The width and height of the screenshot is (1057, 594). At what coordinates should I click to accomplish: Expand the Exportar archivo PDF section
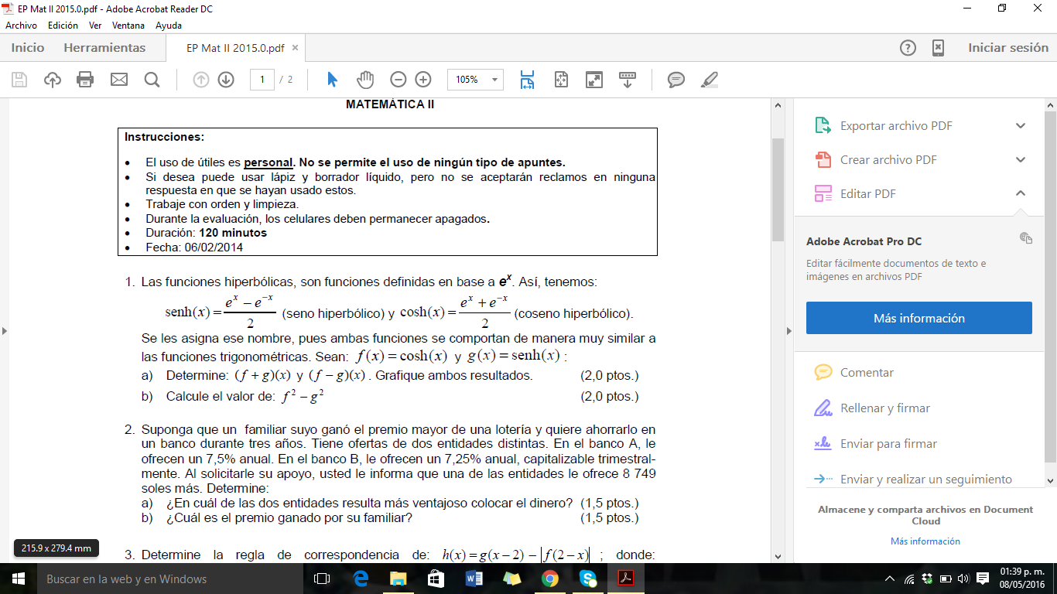point(1021,126)
